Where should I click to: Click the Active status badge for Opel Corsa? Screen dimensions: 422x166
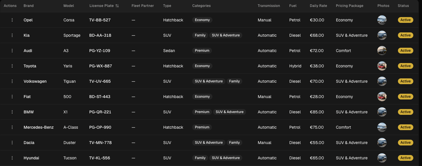point(405,20)
